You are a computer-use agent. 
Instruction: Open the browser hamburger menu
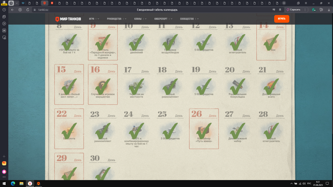pos(306,3)
